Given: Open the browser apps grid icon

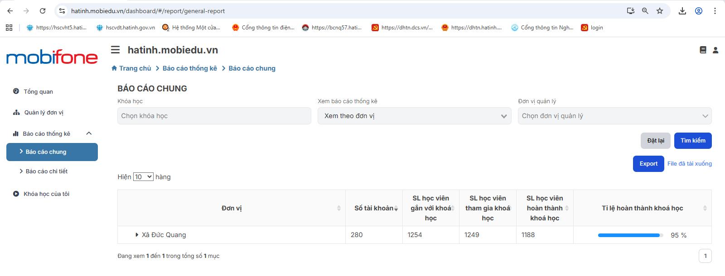Looking at the screenshot, I should pos(9,28).
